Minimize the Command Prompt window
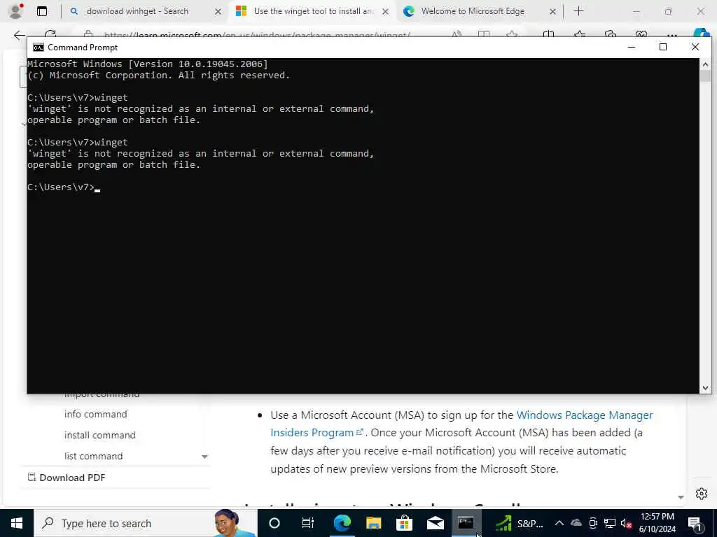 [x=632, y=47]
